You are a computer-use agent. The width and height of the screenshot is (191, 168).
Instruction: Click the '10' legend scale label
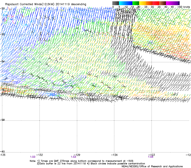point(126,7)
